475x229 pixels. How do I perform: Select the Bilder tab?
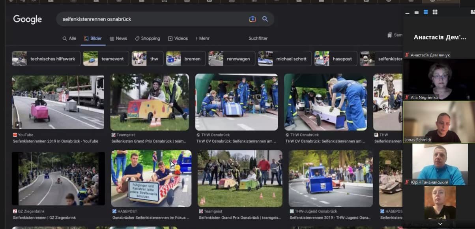(x=93, y=38)
